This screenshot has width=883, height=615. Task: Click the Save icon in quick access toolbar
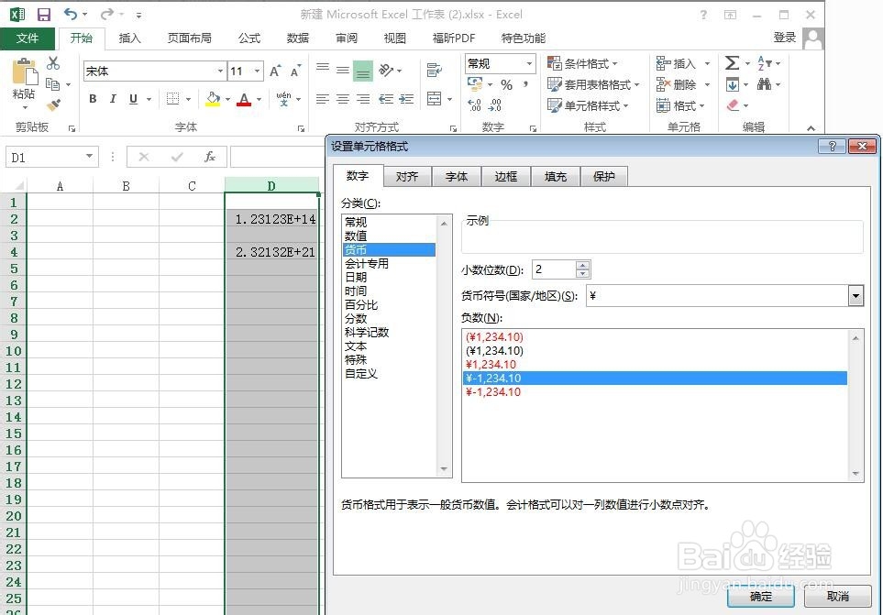[x=43, y=15]
